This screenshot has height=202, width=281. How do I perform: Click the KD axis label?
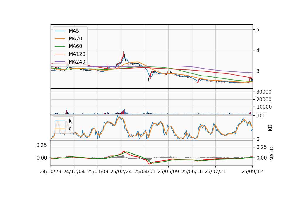click(x=270, y=128)
